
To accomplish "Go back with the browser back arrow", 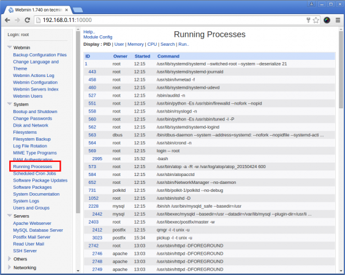I will pos(7,20).
